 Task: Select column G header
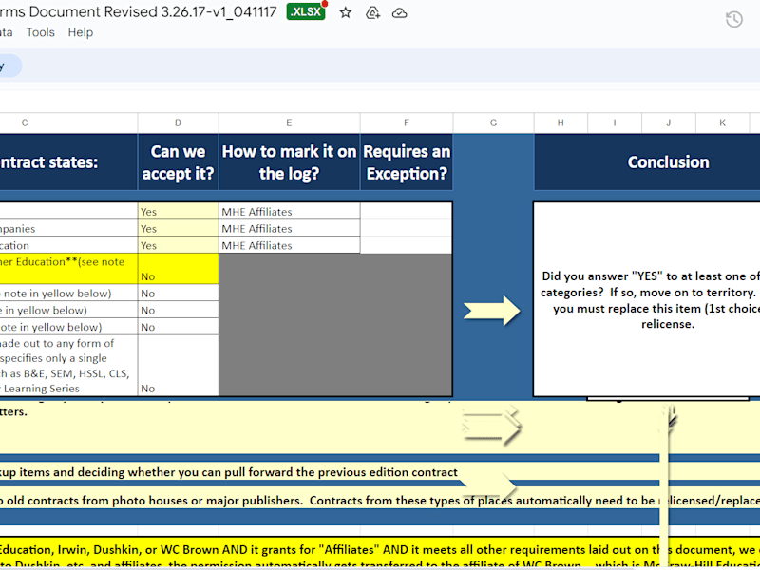[x=493, y=123]
